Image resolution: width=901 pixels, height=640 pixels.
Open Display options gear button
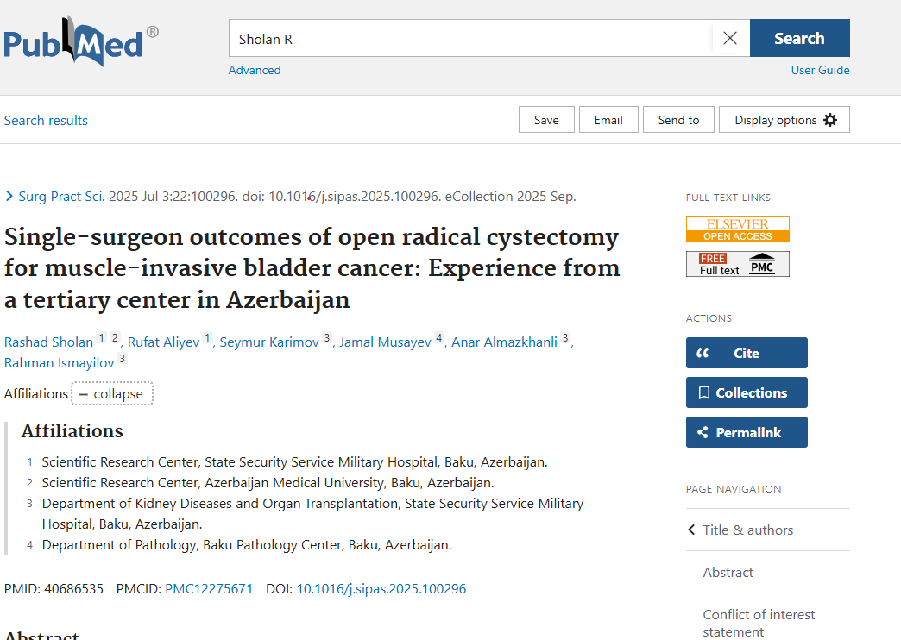pos(784,120)
